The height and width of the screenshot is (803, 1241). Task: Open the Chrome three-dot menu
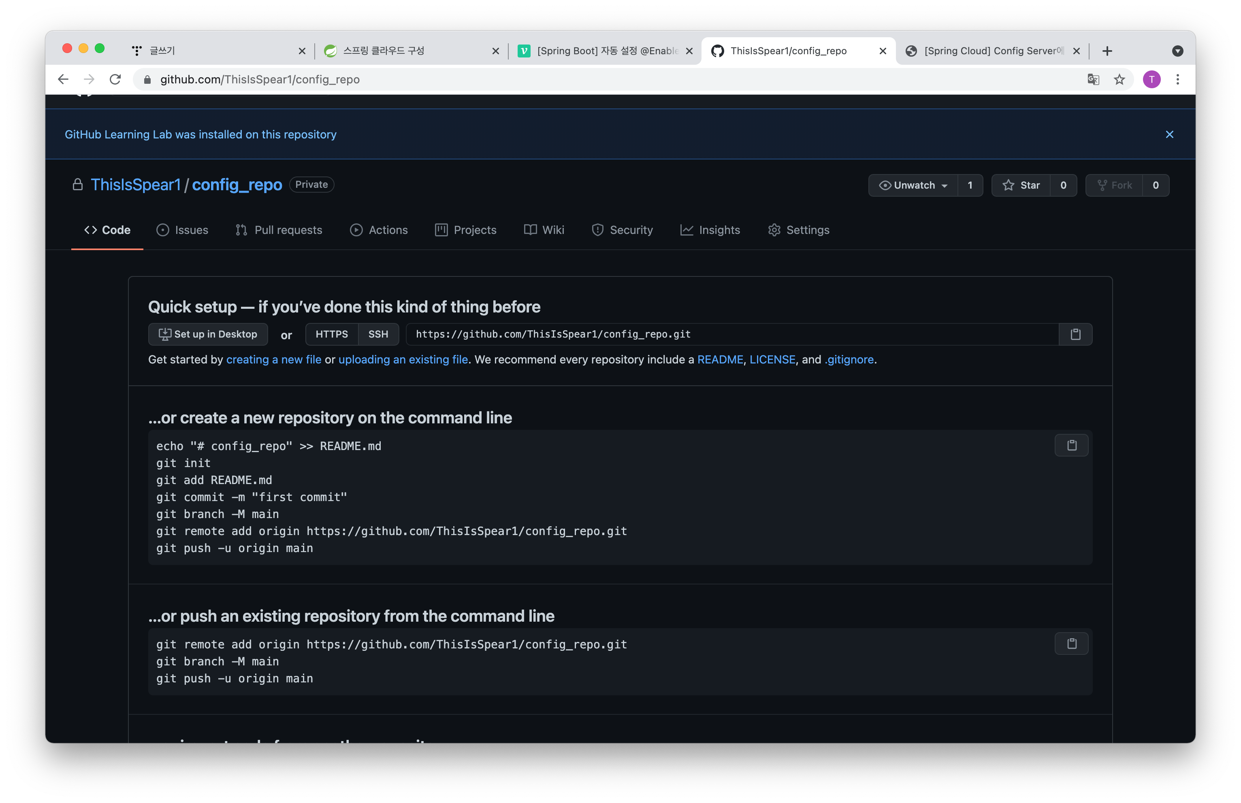click(1177, 79)
